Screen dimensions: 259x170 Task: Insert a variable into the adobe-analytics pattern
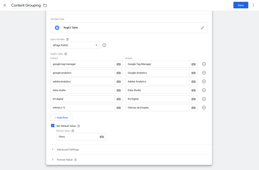[118, 81]
